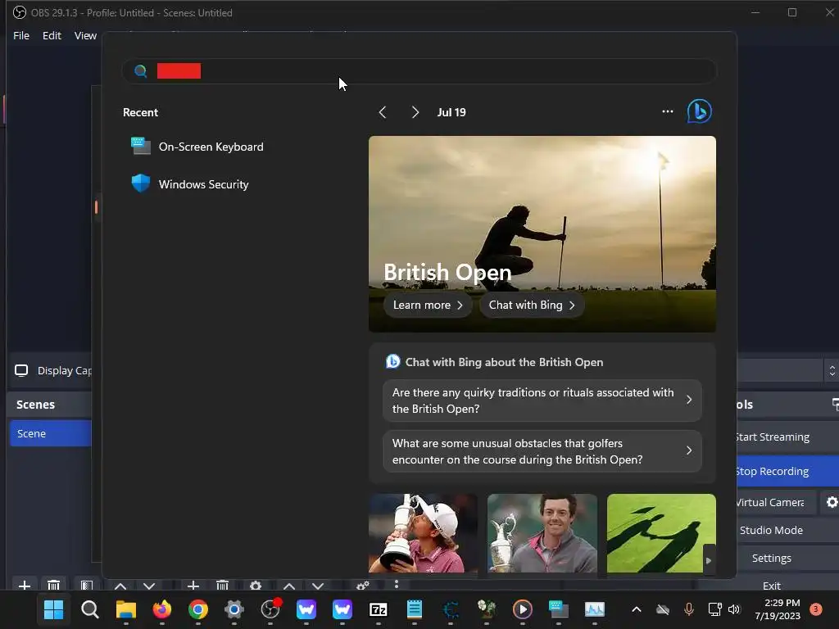The image size is (839, 629).
Task: Open the clock showing 2:29 PM 7/19/2023
Action: click(778, 609)
